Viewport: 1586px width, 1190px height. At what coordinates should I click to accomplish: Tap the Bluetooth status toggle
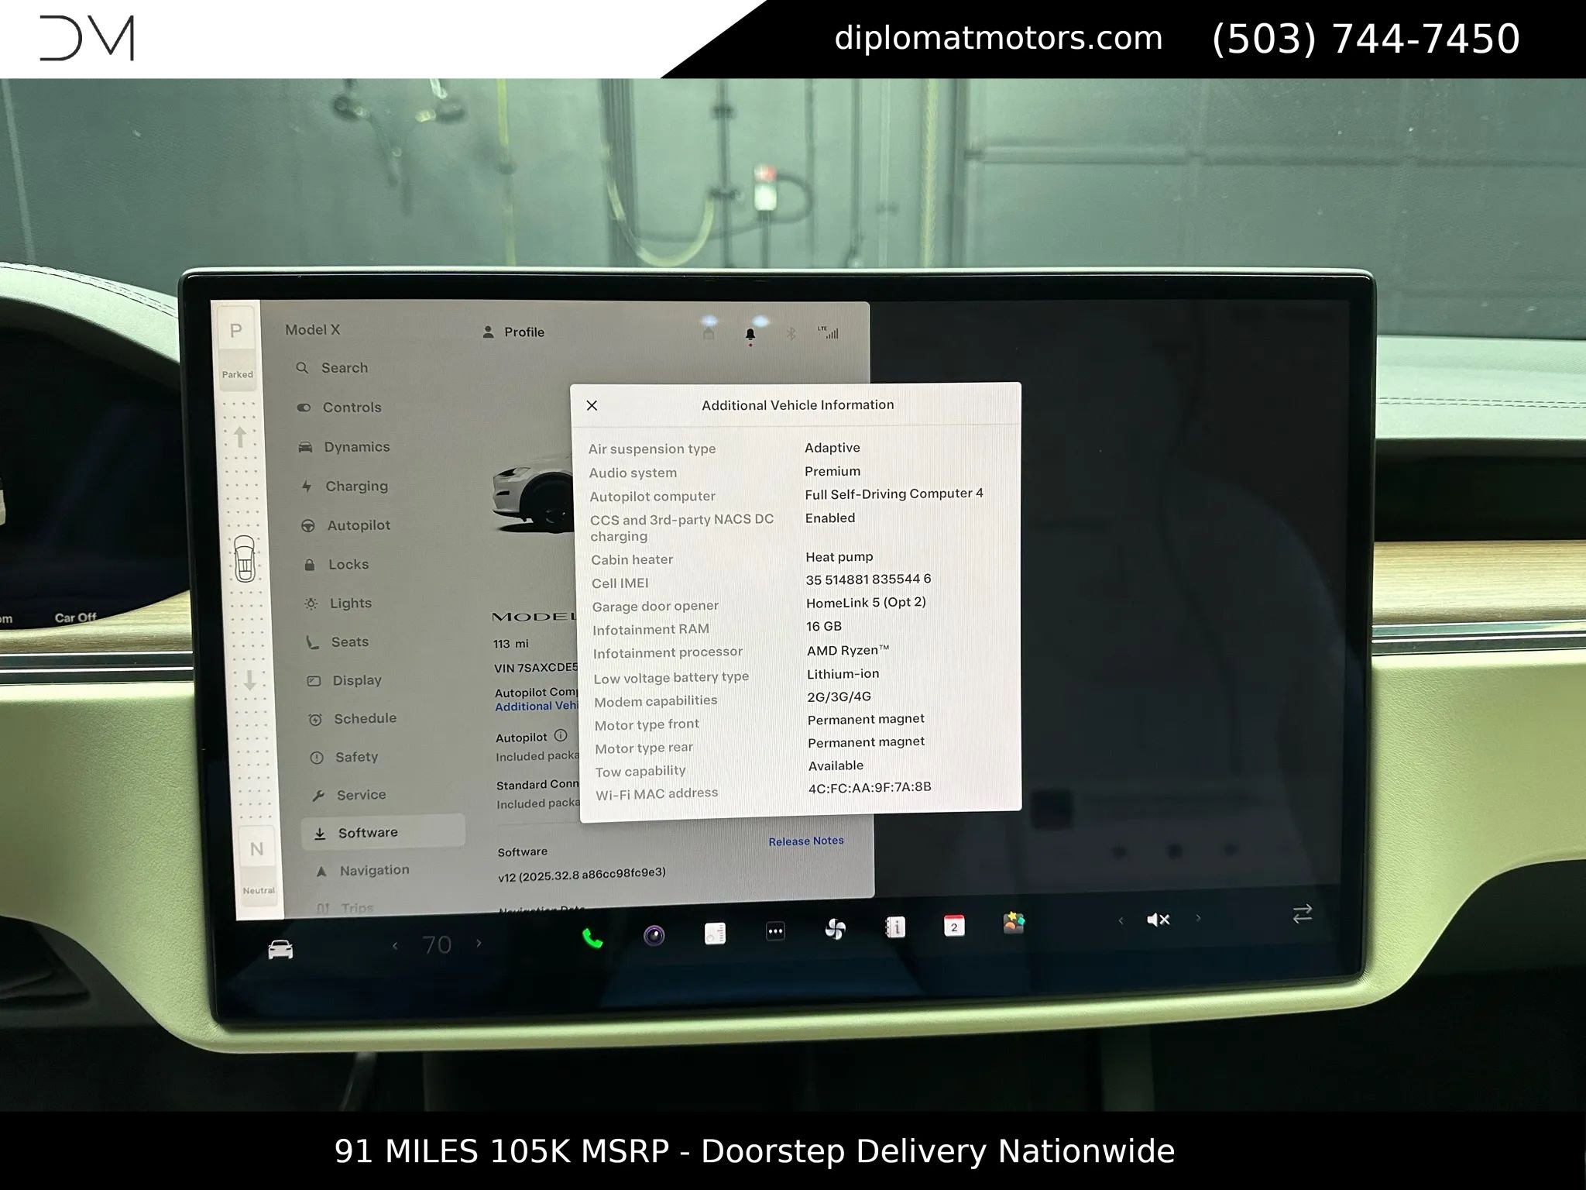click(791, 334)
